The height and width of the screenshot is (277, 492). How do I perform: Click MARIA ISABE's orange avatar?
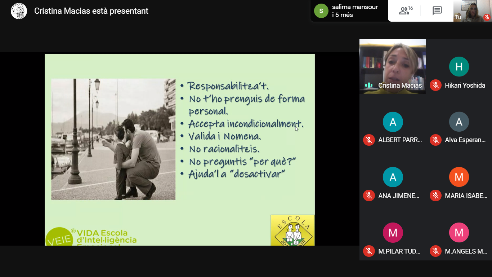click(x=459, y=177)
